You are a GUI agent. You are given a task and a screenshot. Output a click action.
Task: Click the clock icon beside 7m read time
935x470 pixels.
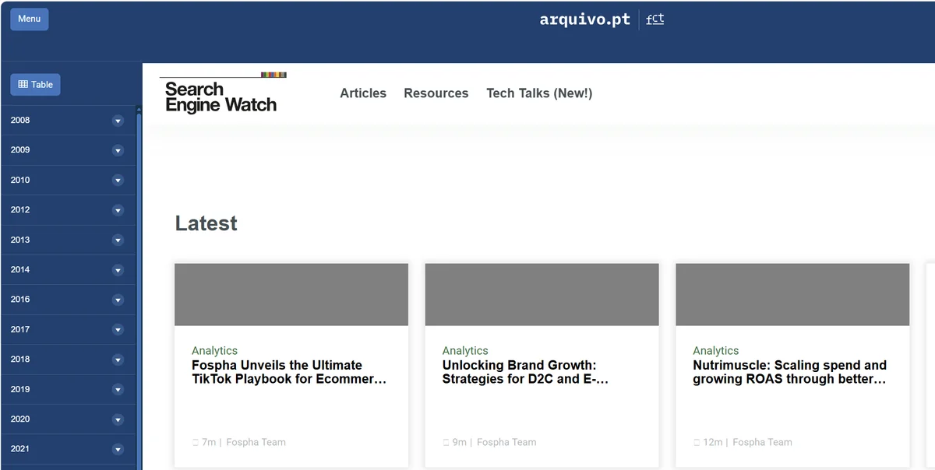pyautogui.click(x=196, y=443)
